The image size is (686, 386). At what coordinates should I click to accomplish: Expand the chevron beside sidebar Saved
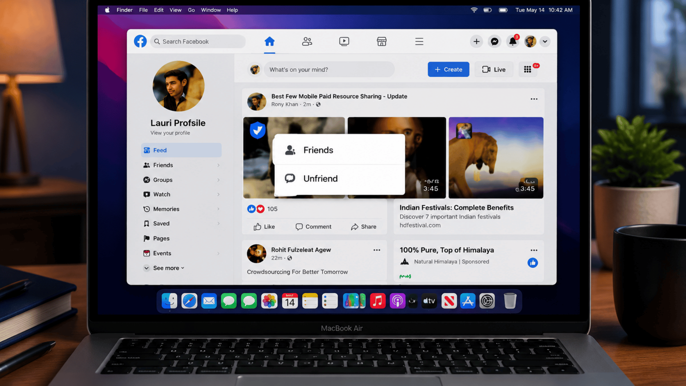click(218, 223)
